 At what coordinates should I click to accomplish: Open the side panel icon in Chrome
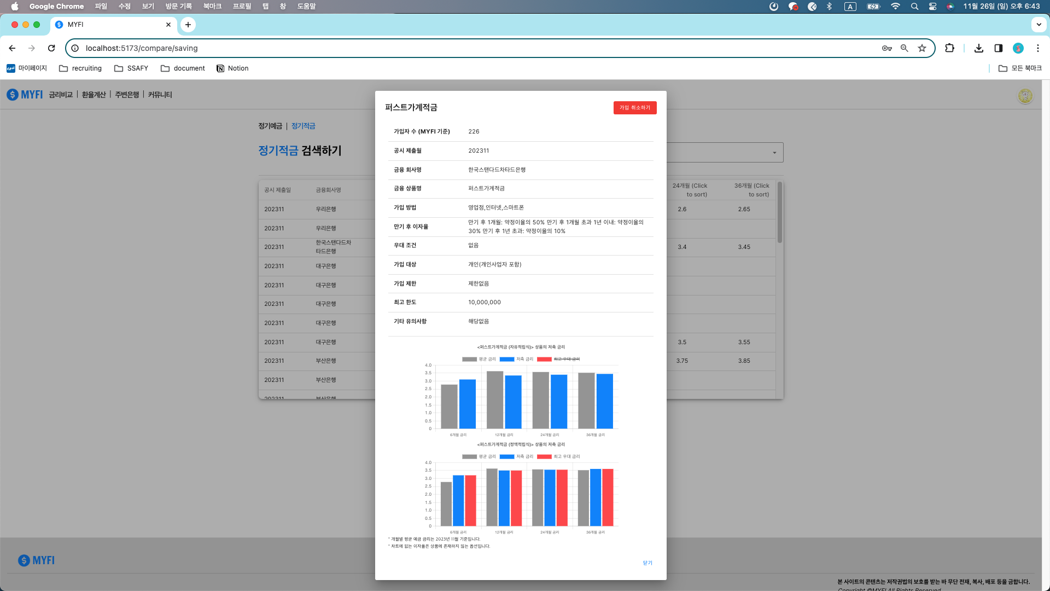click(998, 48)
